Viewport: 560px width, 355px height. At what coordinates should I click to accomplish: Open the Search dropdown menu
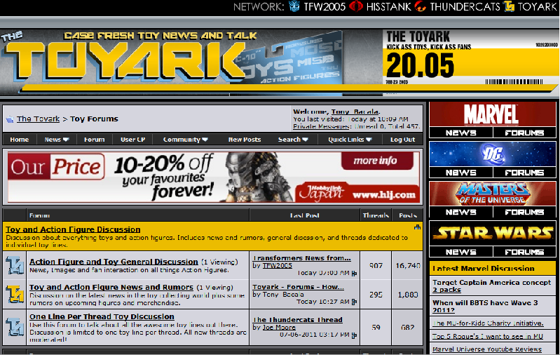tap(293, 140)
